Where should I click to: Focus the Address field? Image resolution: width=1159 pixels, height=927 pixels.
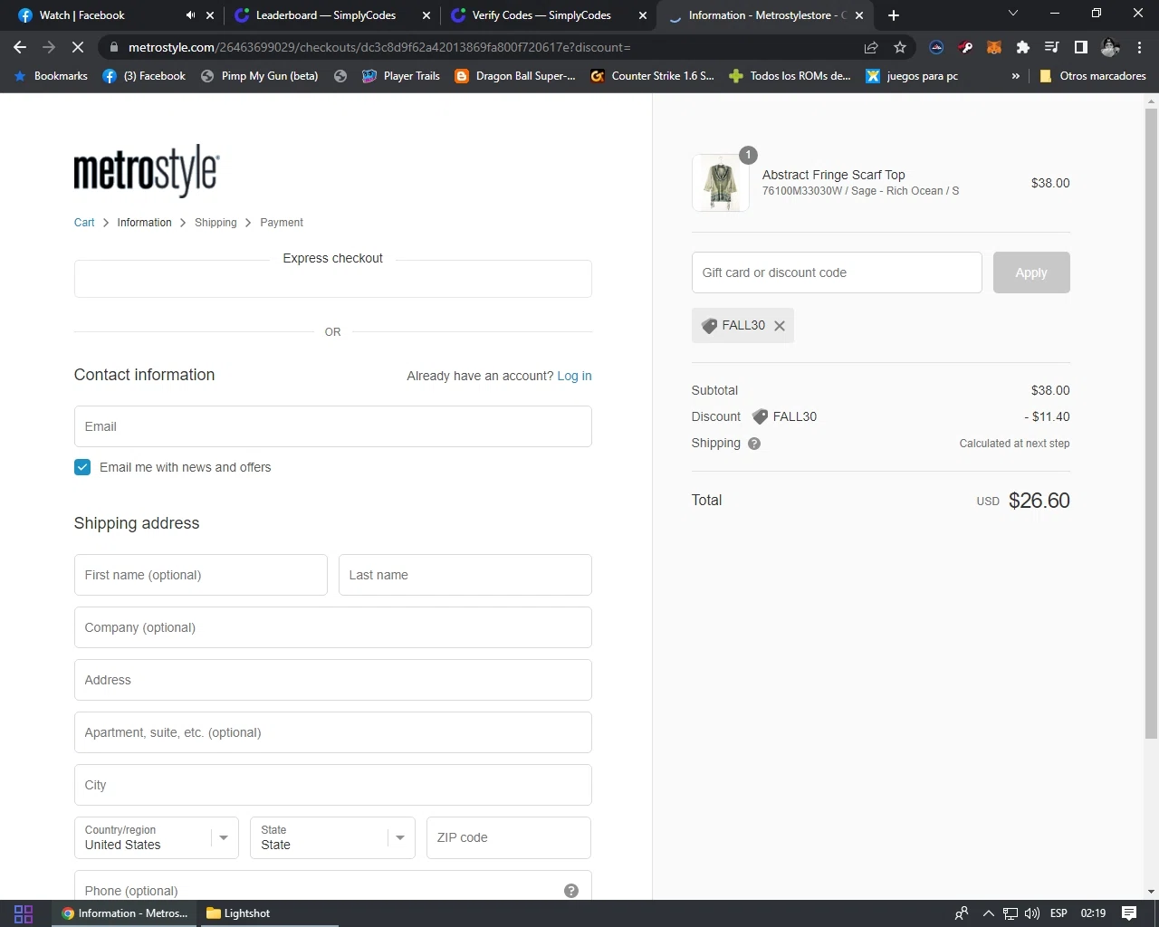pos(333,680)
